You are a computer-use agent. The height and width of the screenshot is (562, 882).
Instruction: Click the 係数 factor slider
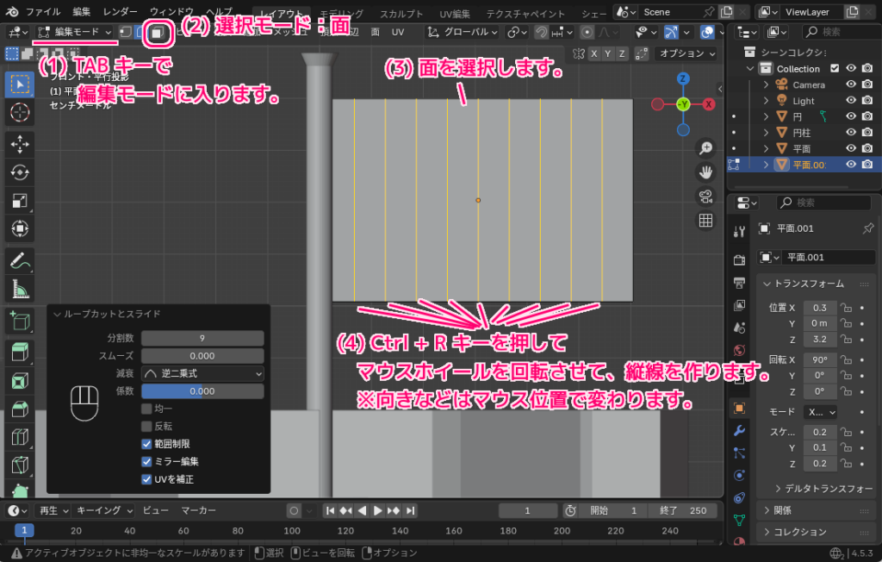(202, 391)
